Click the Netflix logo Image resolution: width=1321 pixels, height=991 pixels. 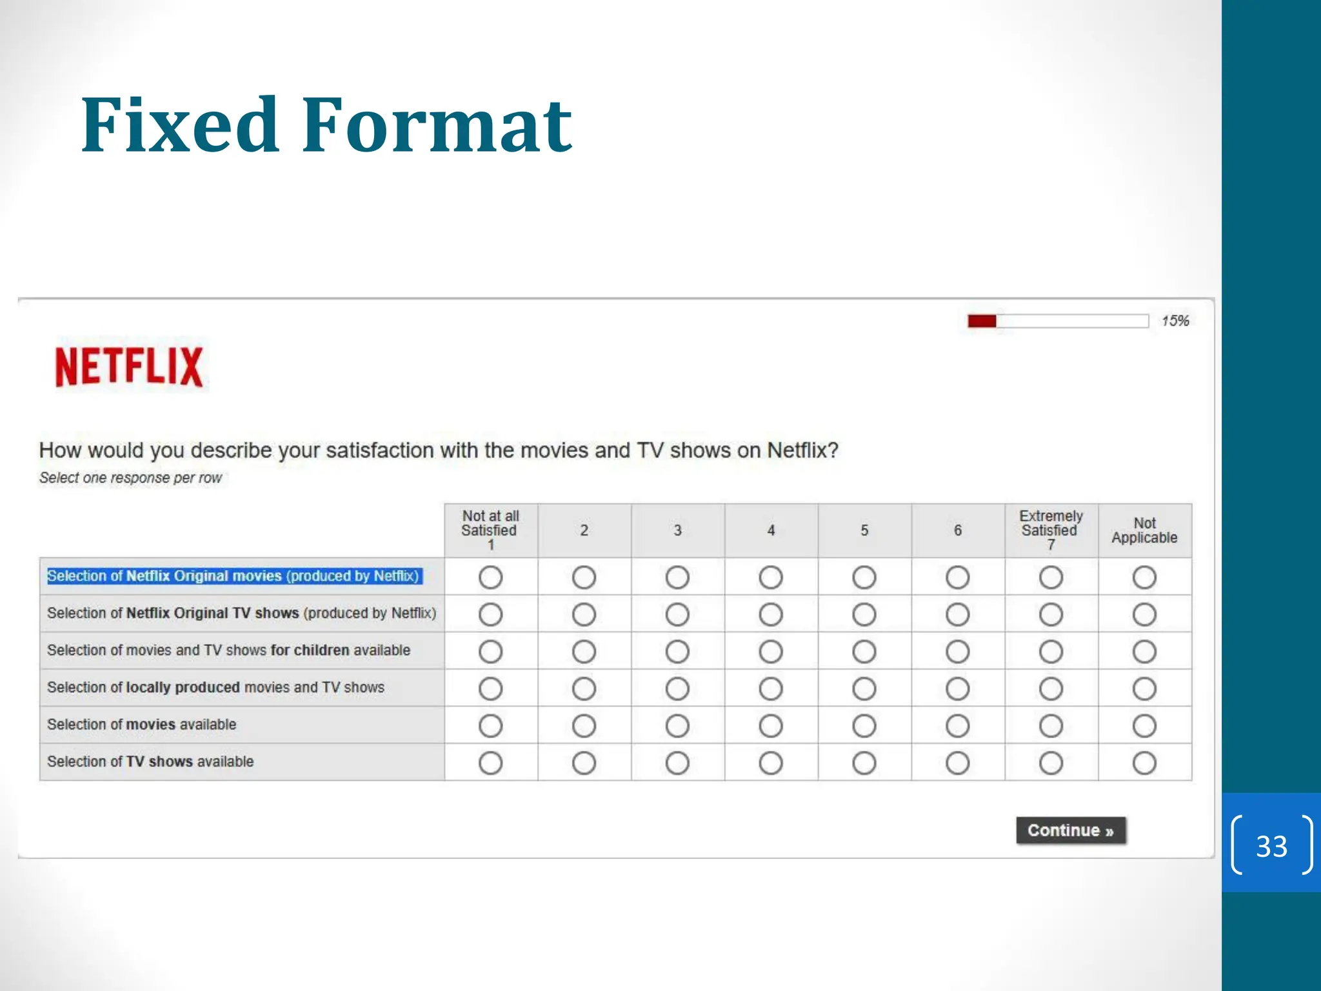(129, 366)
